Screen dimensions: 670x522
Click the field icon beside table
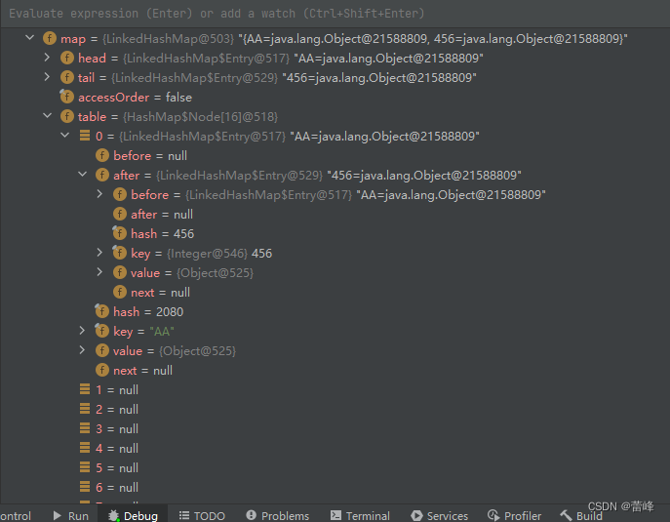pyautogui.click(x=67, y=116)
